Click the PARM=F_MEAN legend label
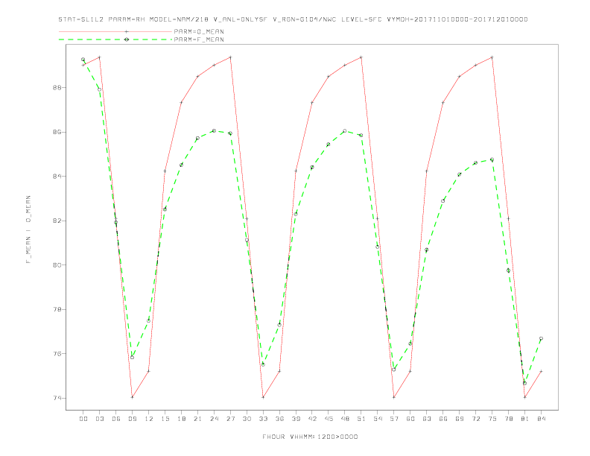The width and height of the screenshot is (590, 456). (199, 39)
